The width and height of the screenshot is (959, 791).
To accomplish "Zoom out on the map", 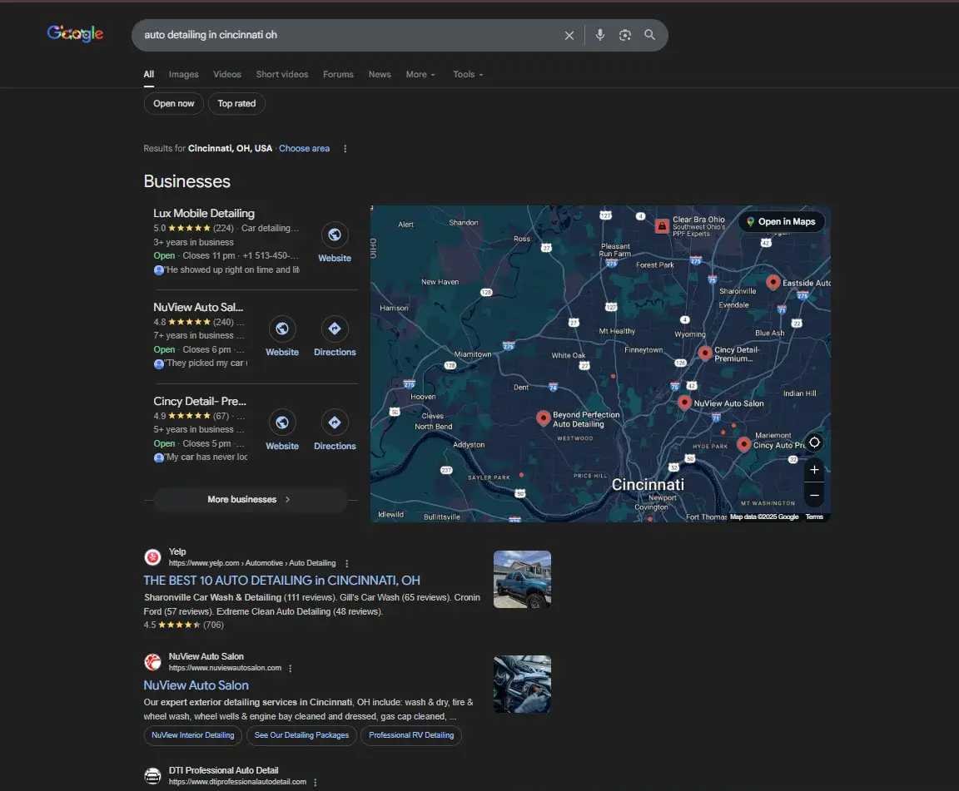I will point(814,495).
